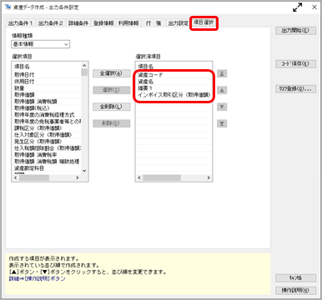Select 取得価額(税込) list row
The width and height of the screenshot is (322, 300).
pos(47,108)
